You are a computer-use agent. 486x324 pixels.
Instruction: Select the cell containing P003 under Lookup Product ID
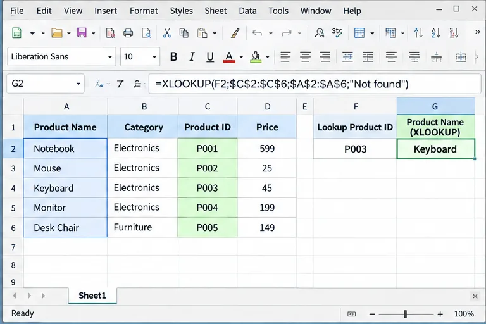coord(355,149)
